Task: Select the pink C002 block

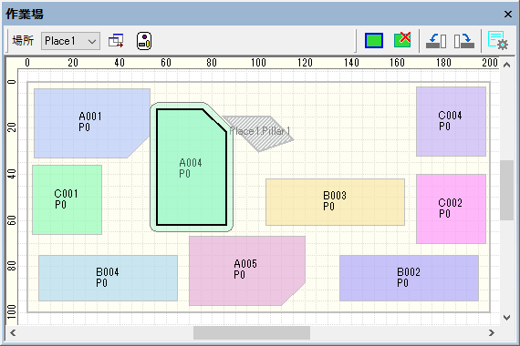Action: pos(451,209)
